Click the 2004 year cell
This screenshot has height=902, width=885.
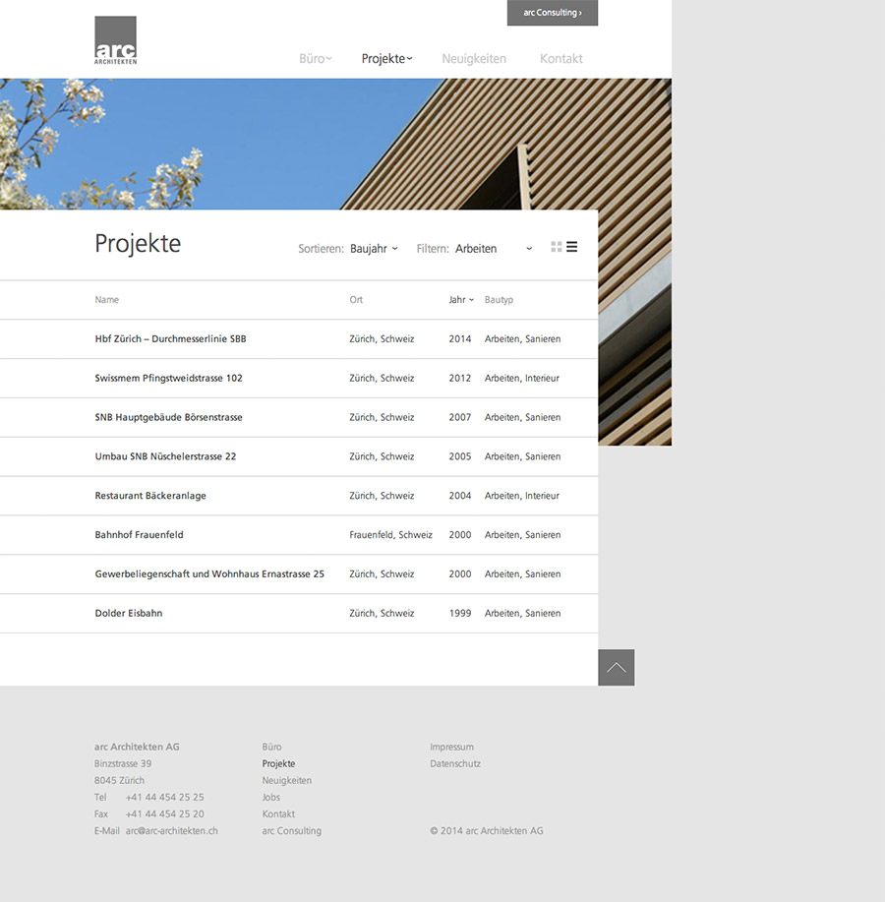460,496
